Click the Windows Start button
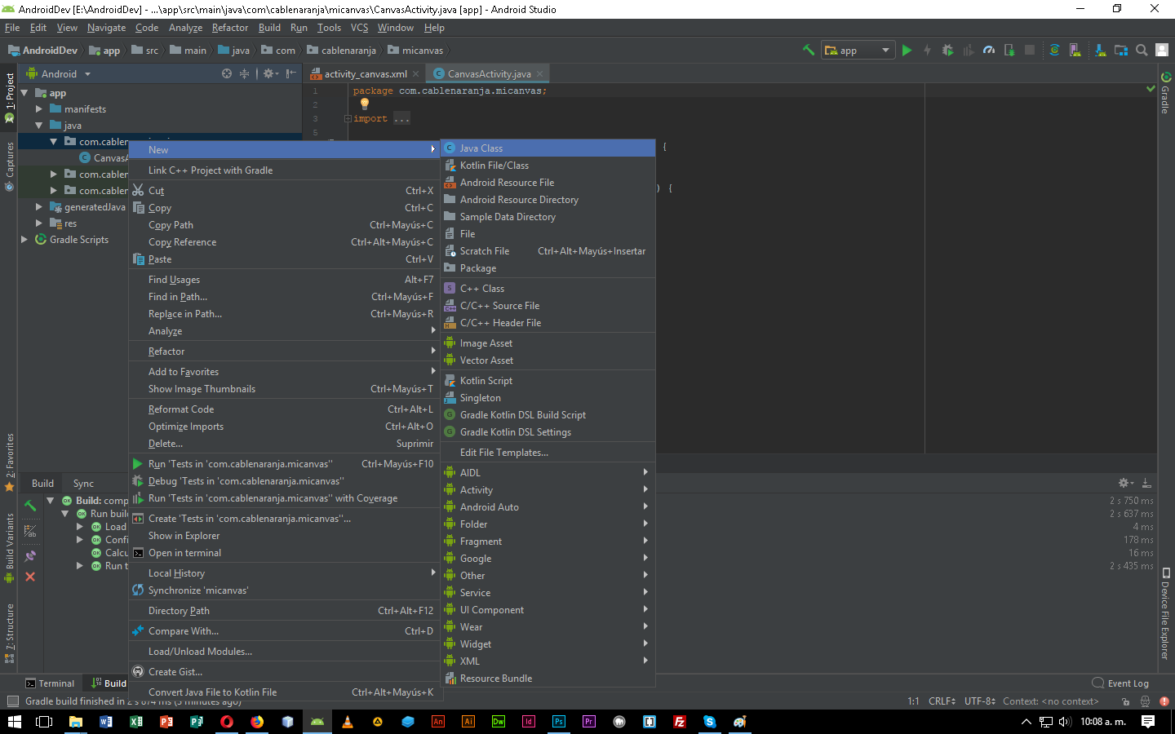This screenshot has height=734, width=1175. pos(14,722)
